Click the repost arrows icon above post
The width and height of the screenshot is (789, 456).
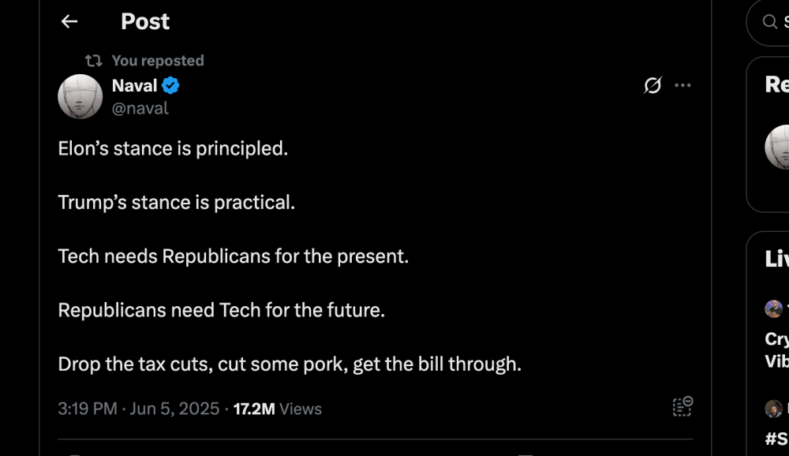(x=94, y=61)
